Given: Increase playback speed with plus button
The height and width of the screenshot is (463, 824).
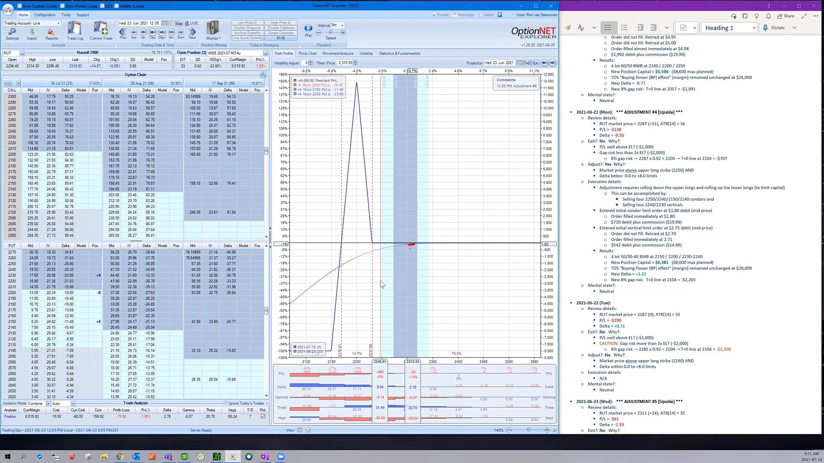Looking at the screenshot, I should (x=342, y=33).
